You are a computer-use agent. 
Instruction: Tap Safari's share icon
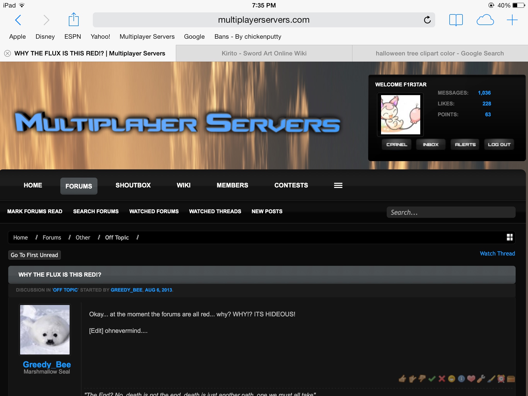73,20
